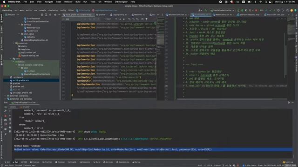Collapse the resources folder

14,43
